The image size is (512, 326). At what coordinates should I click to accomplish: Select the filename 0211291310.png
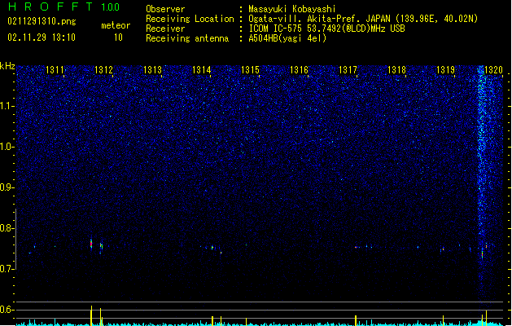[42, 21]
